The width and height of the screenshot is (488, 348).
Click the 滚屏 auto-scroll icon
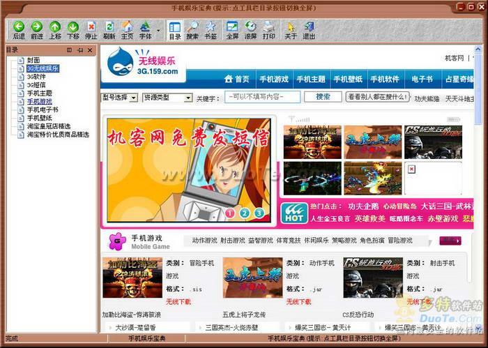[x=250, y=27]
